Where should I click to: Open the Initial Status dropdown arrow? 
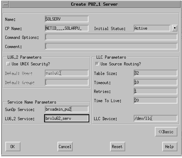click(175, 28)
